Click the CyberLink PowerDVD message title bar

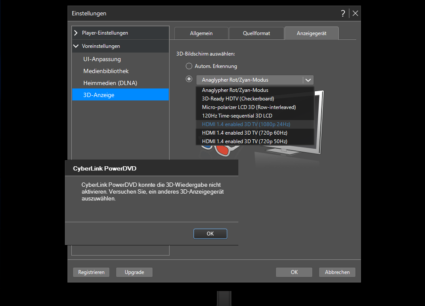[x=152, y=168]
